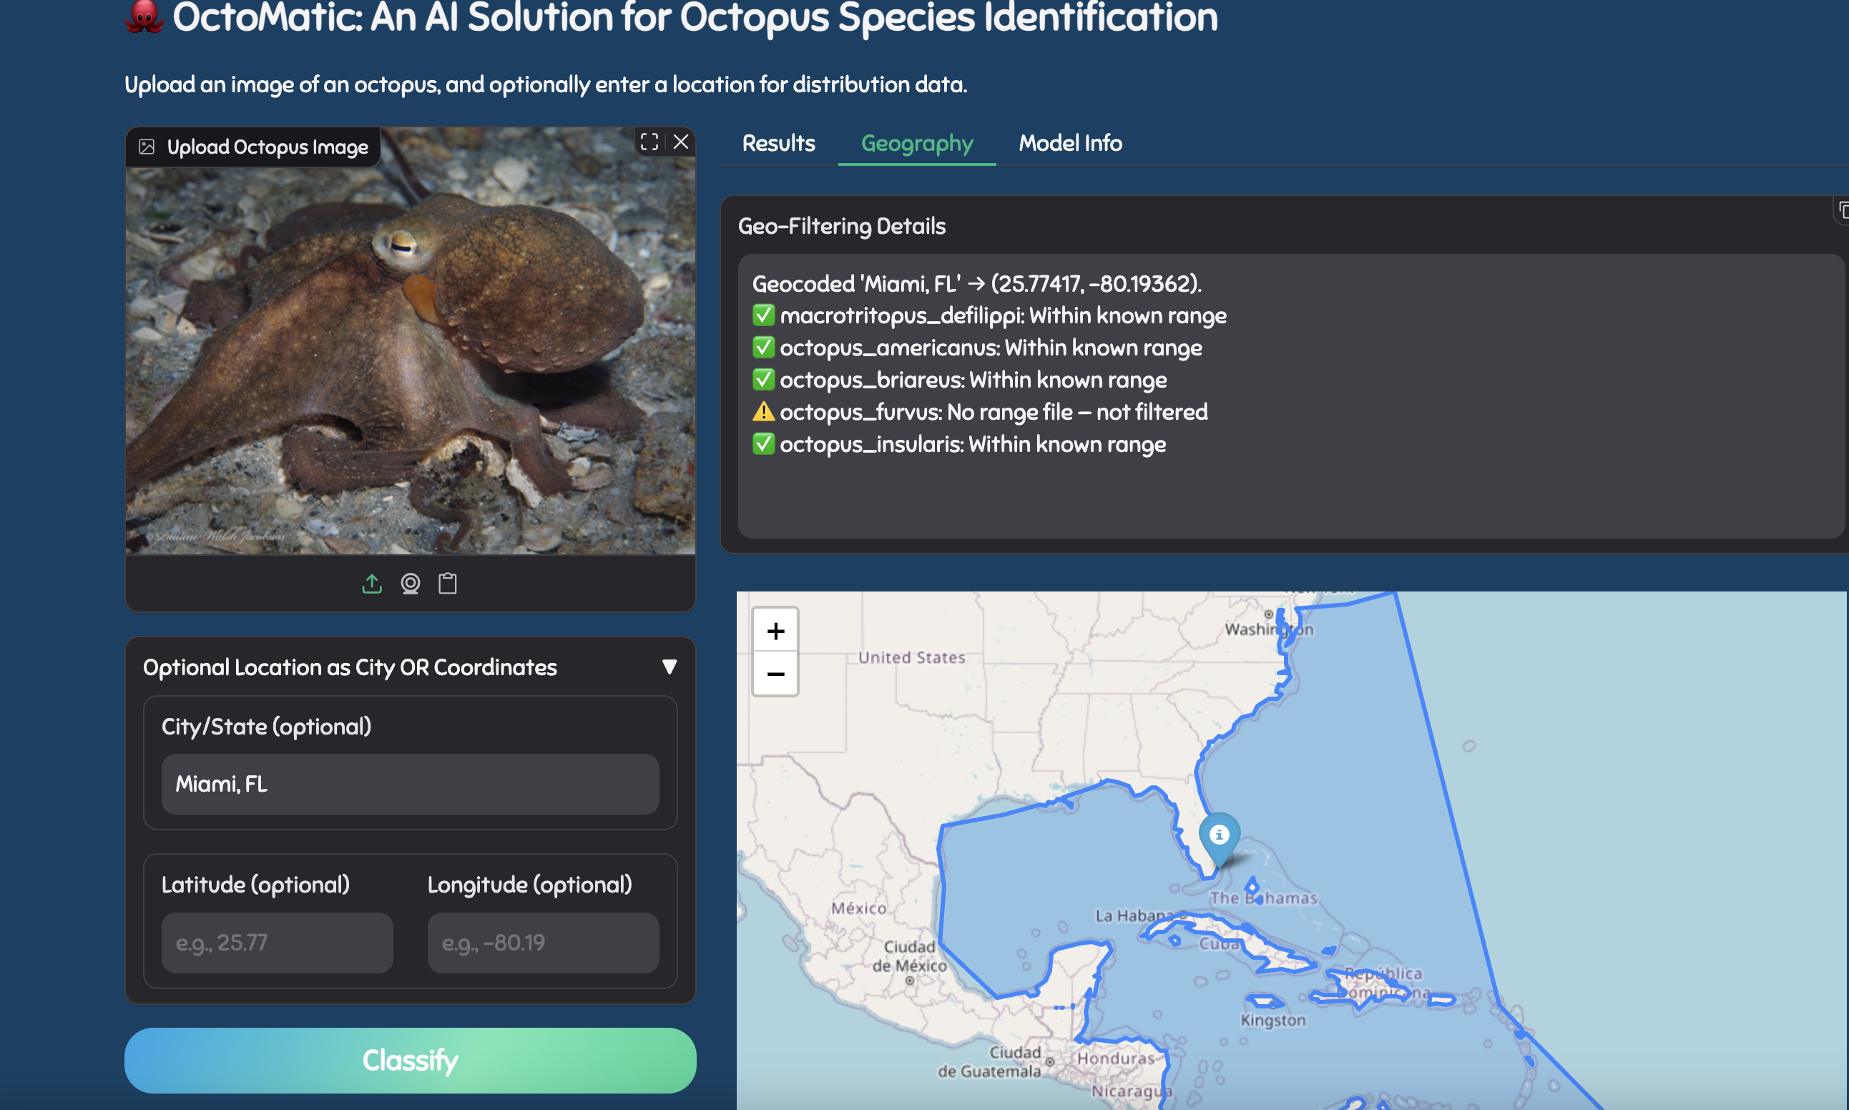This screenshot has width=1849, height=1110.
Task: Expand the octopus image to fullscreen
Action: pyautogui.click(x=649, y=142)
